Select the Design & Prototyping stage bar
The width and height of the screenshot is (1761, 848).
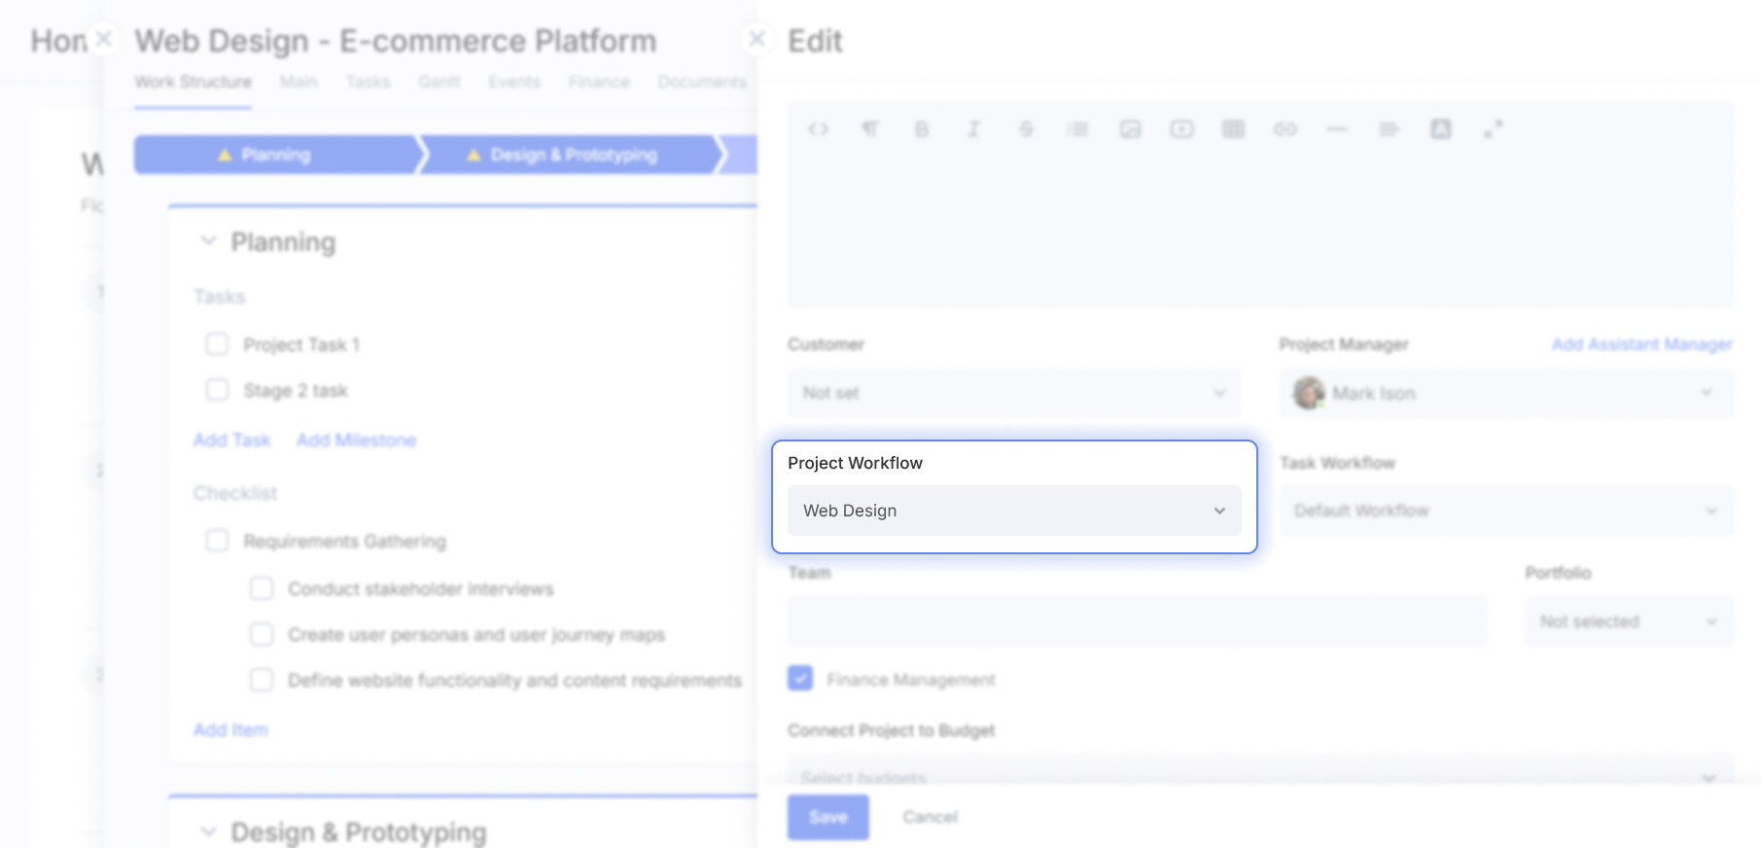pos(572,155)
